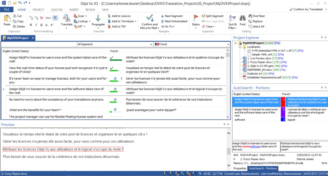Image resolution: width=328 pixels, height=176 pixels.
Task: Click the New document icon in title bar
Action: coord(10,3)
